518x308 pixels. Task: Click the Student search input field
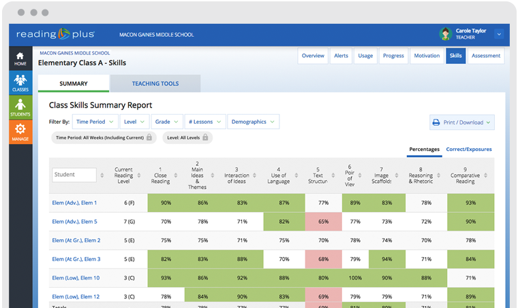pyautogui.click(x=74, y=175)
